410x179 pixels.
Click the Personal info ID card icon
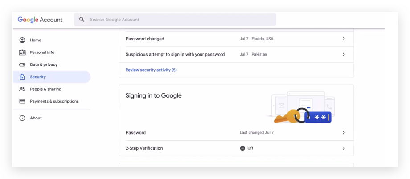tap(22, 52)
